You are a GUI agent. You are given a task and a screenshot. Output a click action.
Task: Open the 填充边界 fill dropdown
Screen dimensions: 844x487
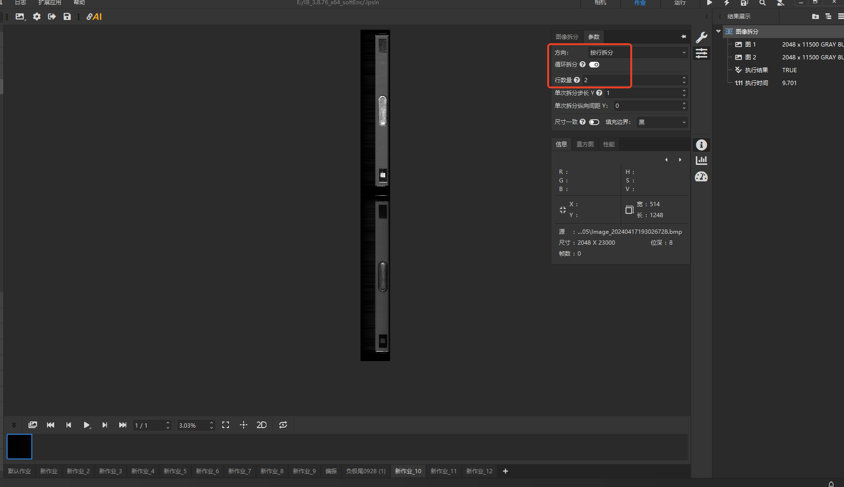click(x=662, y=122)
